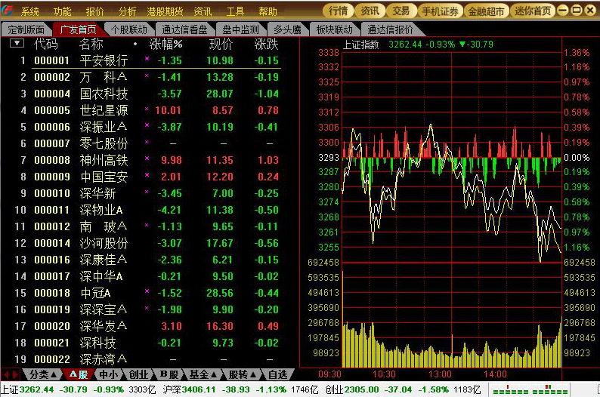Expand the 中小 board tab menu
The image size is (600, 397).
[x=108, y=374]
